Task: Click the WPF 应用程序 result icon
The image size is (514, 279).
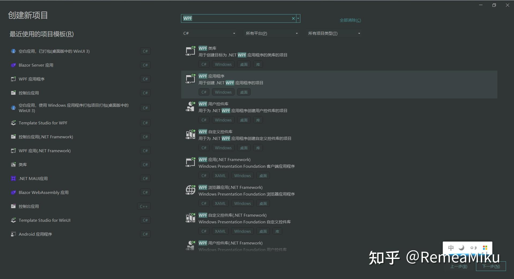Action: coord(190,79)
